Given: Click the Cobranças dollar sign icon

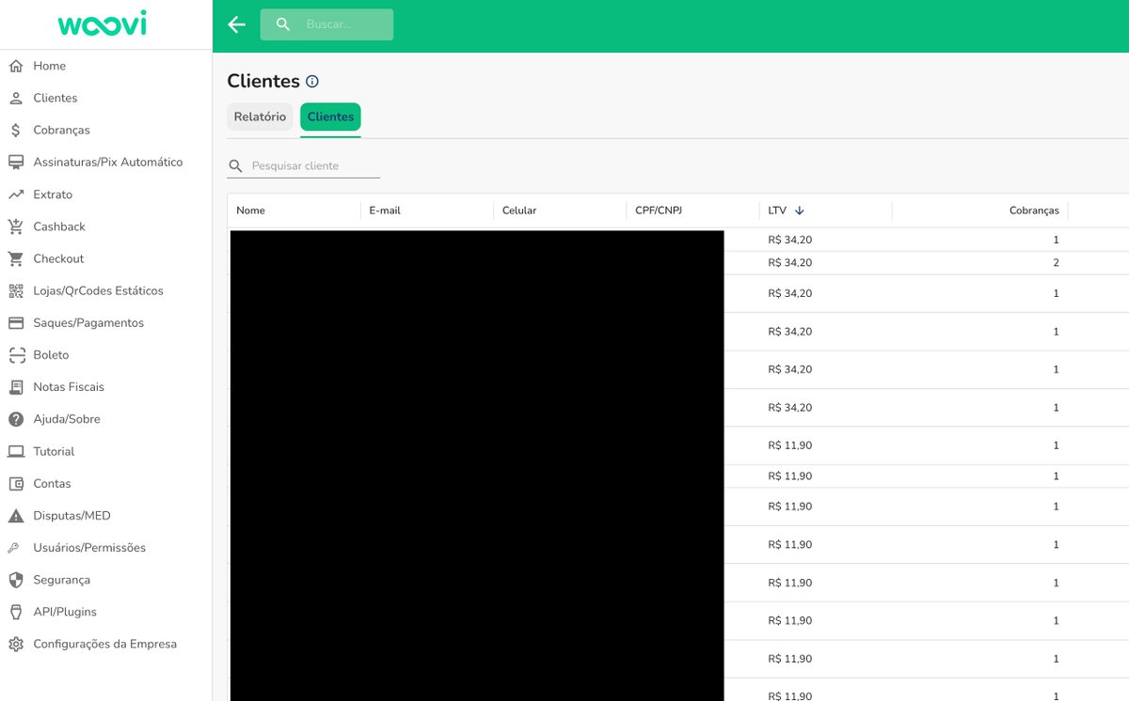Looking at the screenshot, I should coord(16,130).
